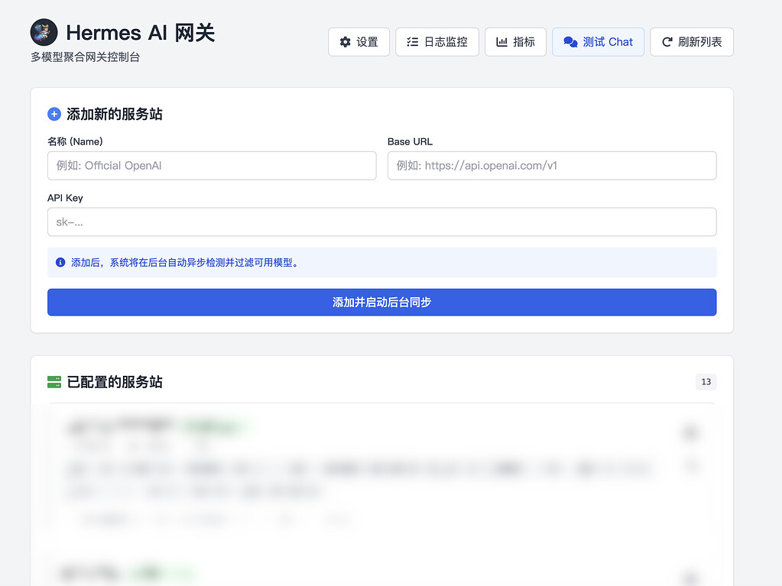Click the Base URL field label
The image size is (782, 586).
click(x=410, y=141)
